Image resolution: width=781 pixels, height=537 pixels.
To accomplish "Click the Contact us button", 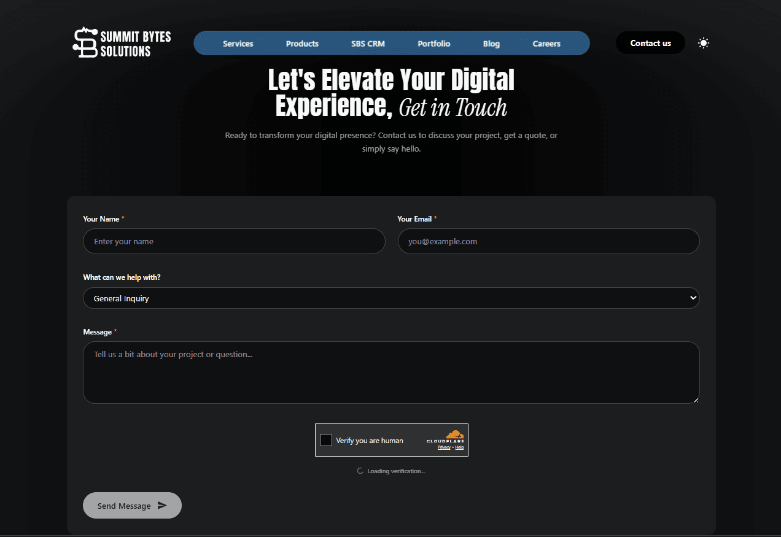I will (650, 43).
